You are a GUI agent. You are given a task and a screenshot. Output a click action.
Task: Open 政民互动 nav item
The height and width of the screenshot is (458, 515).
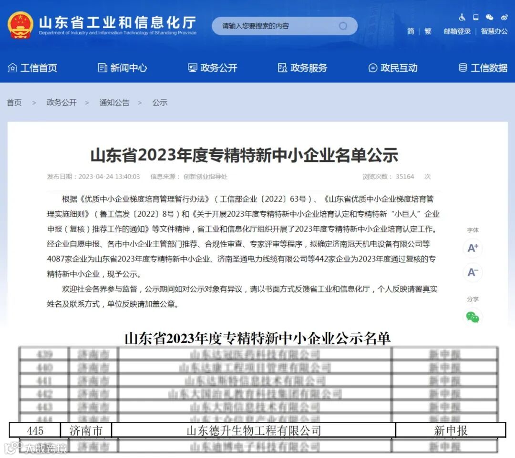[393, 68]
